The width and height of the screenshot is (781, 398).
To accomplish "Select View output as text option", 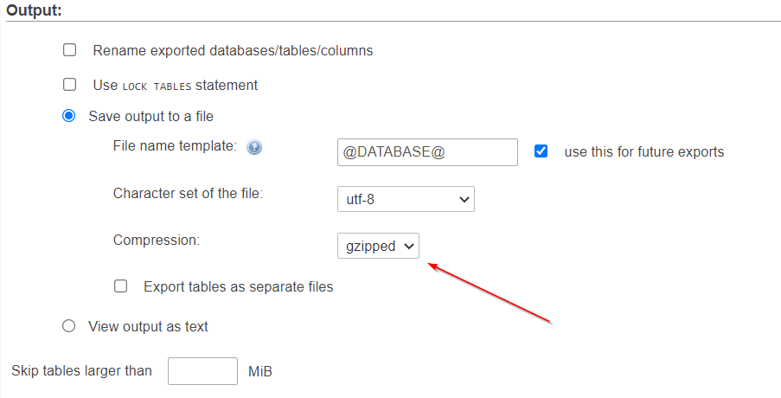I will tap(68, 326).
